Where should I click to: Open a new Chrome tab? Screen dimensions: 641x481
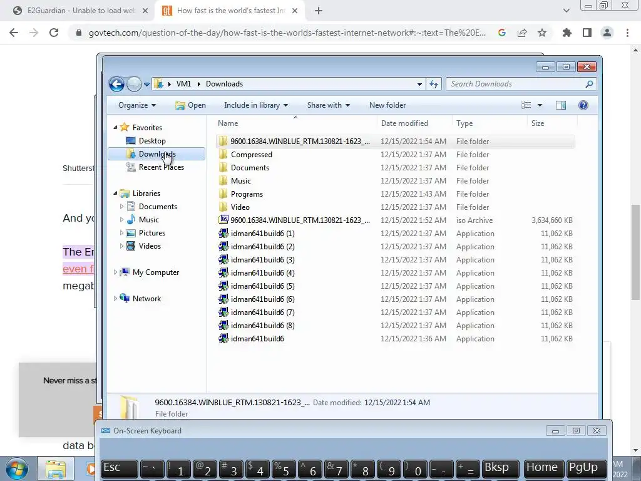(319, 11)
